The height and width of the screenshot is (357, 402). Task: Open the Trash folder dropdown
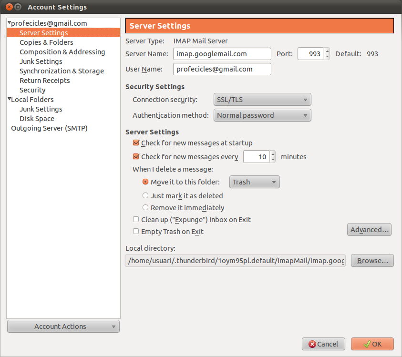click(254, 182)
